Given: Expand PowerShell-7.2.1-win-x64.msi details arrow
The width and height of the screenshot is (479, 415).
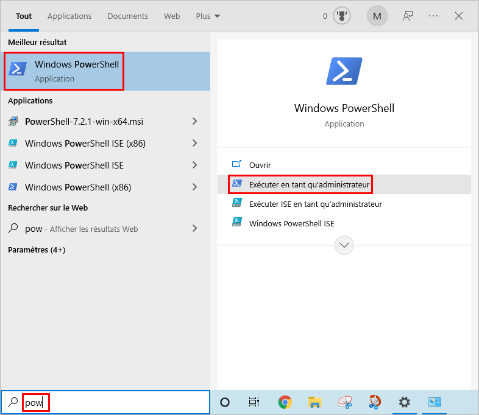Looking at the screenshot, I should pyautogui.click(x=195, y=121).
